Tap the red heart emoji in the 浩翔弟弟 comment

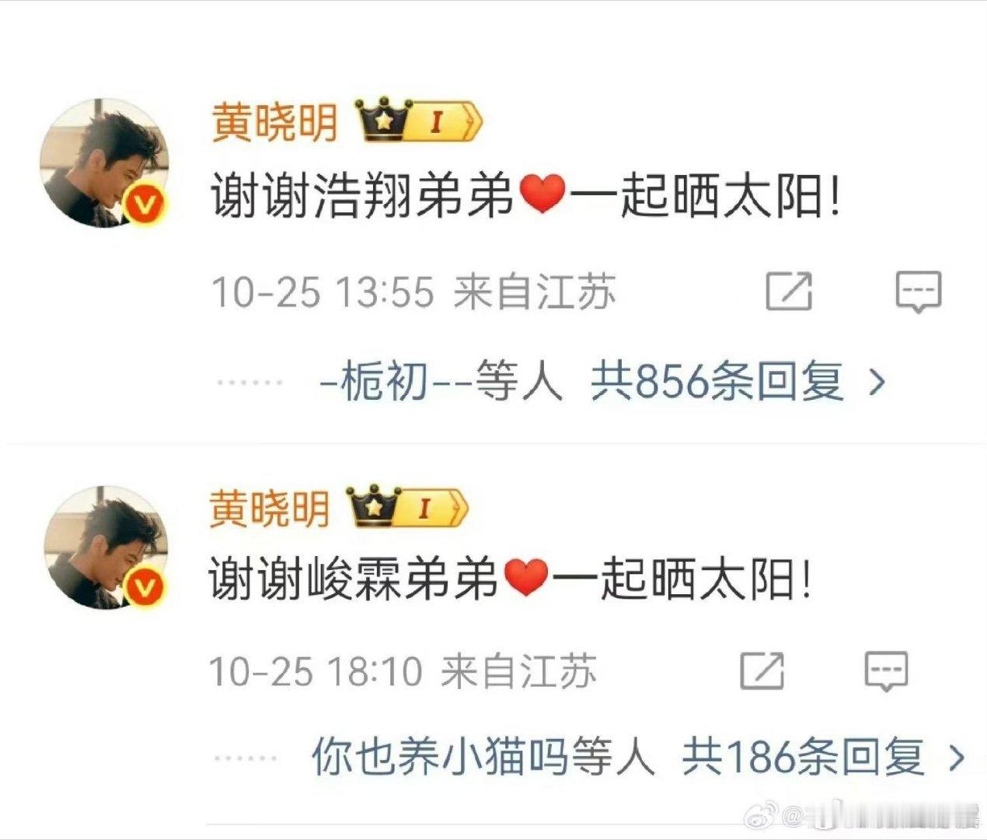(542, 194)
